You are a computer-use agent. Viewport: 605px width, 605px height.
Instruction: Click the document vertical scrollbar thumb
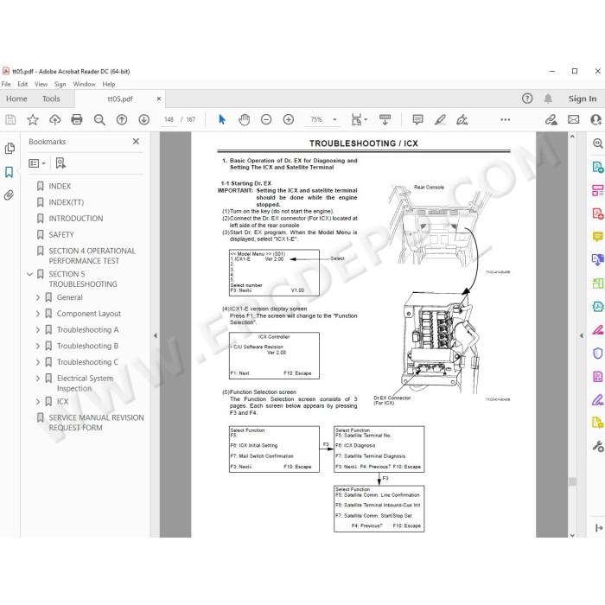tap(572, 481)
